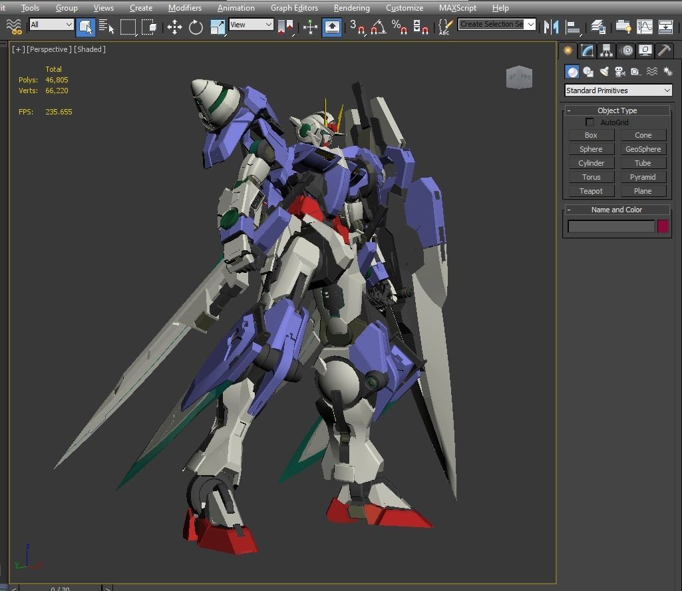Select Helpers category icon

[635, 72]
